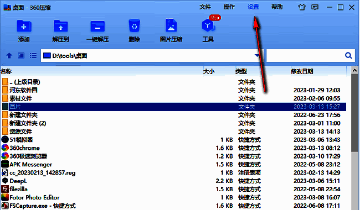360x210 pixels.
Task: Click the 2022-06-08 17:11 date cell
Action: coord(317,206)
